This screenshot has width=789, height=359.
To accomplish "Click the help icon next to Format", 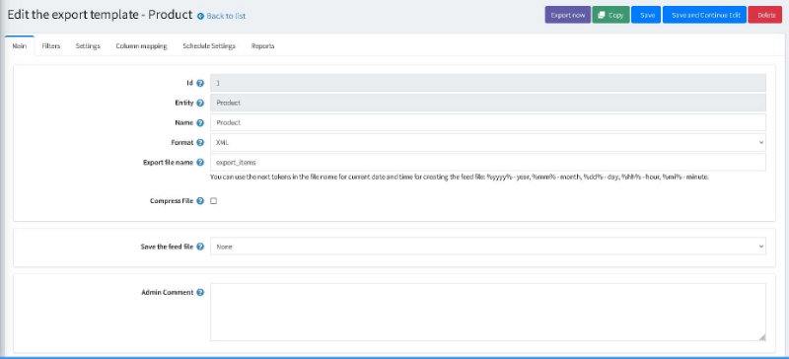I will point(200,142).
